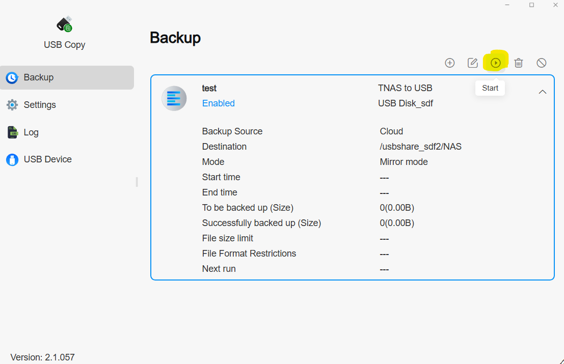This screenshot has width=564, height=364.
Task: Click the add backup task icon
Action: click(x=450, y=63)
